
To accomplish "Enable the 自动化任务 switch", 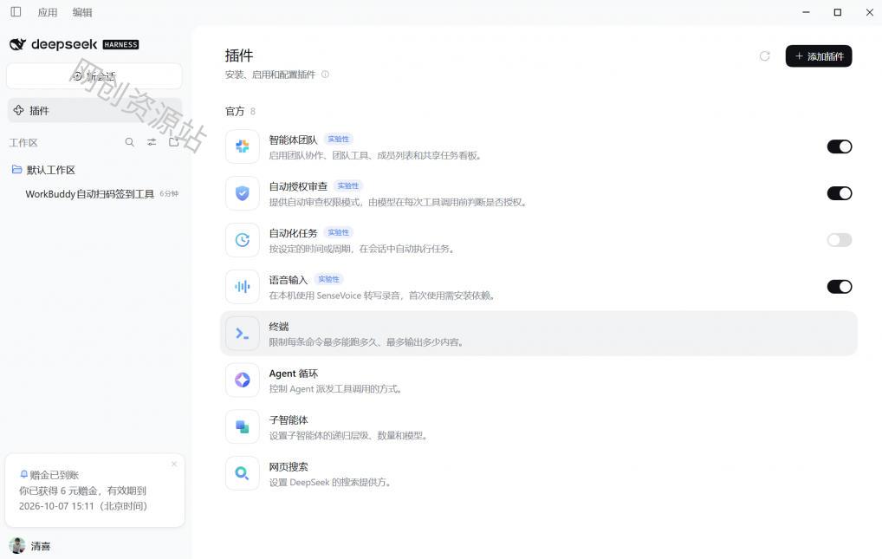I will click(840, 240).
